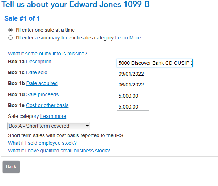Select 'I'll enter a summary for each sales category' option
This screenshot has width=218, height=186.
[10, 38]
